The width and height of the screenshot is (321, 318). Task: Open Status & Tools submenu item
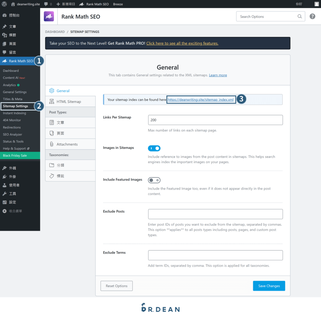13,141
